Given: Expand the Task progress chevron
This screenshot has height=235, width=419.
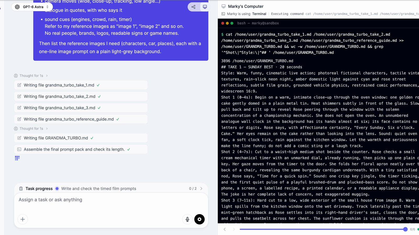Looking at the screenshot, I should (201, 189).
